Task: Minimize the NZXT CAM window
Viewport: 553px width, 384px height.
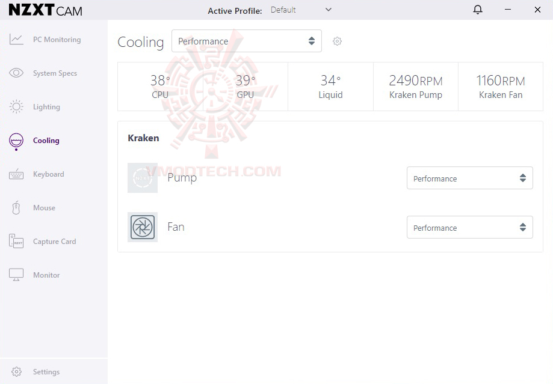Action: coord(508,10)
